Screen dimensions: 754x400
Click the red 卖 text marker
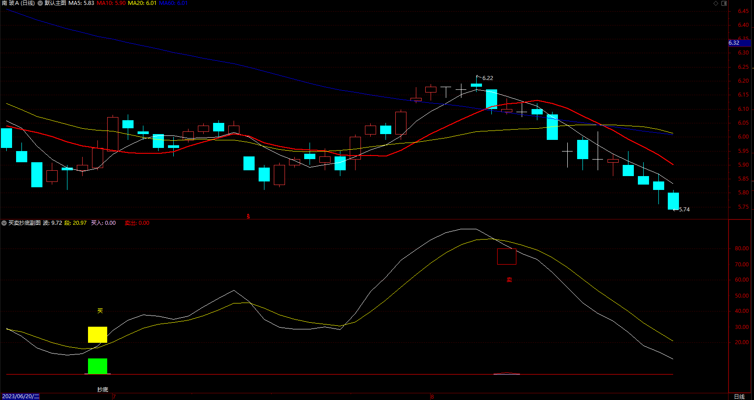click(x=509, y=280)
